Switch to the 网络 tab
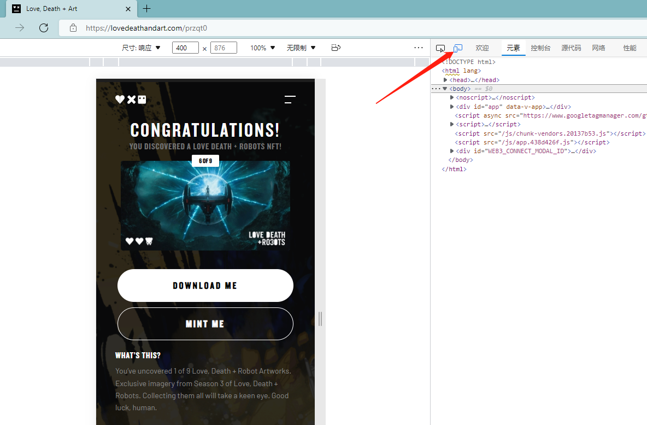The width and height of the screenshot is (647, 425). click(599, 48)
